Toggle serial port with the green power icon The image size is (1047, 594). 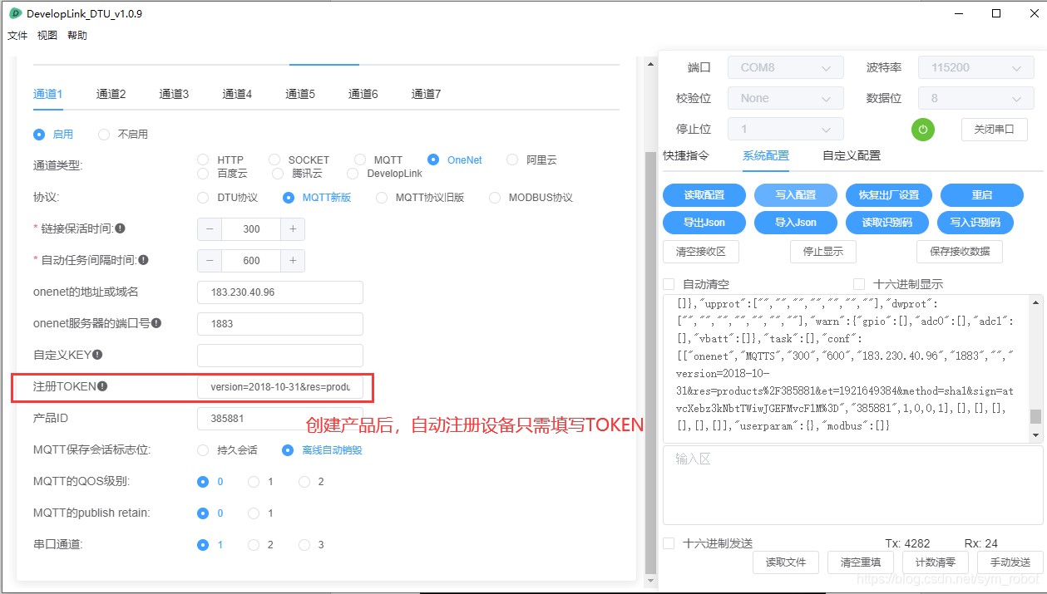[923, 129]
